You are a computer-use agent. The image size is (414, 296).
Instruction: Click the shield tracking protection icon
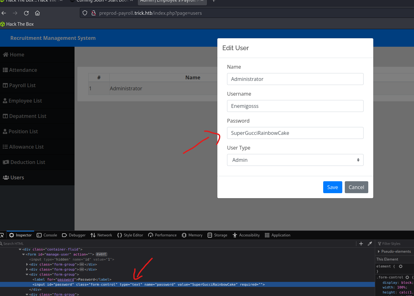point(85,13)
